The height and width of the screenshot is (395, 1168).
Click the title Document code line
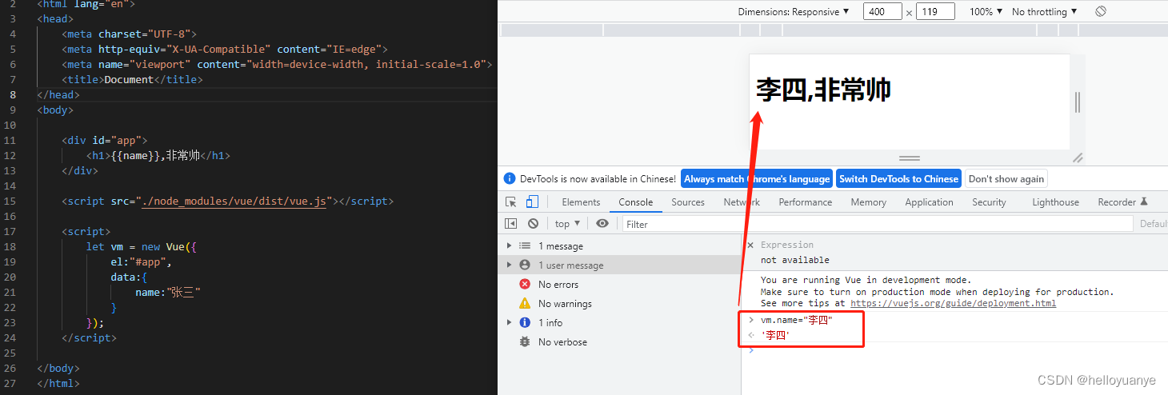[x=132, y=80]
